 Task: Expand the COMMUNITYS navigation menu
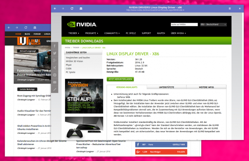click(x=112, y=33)
